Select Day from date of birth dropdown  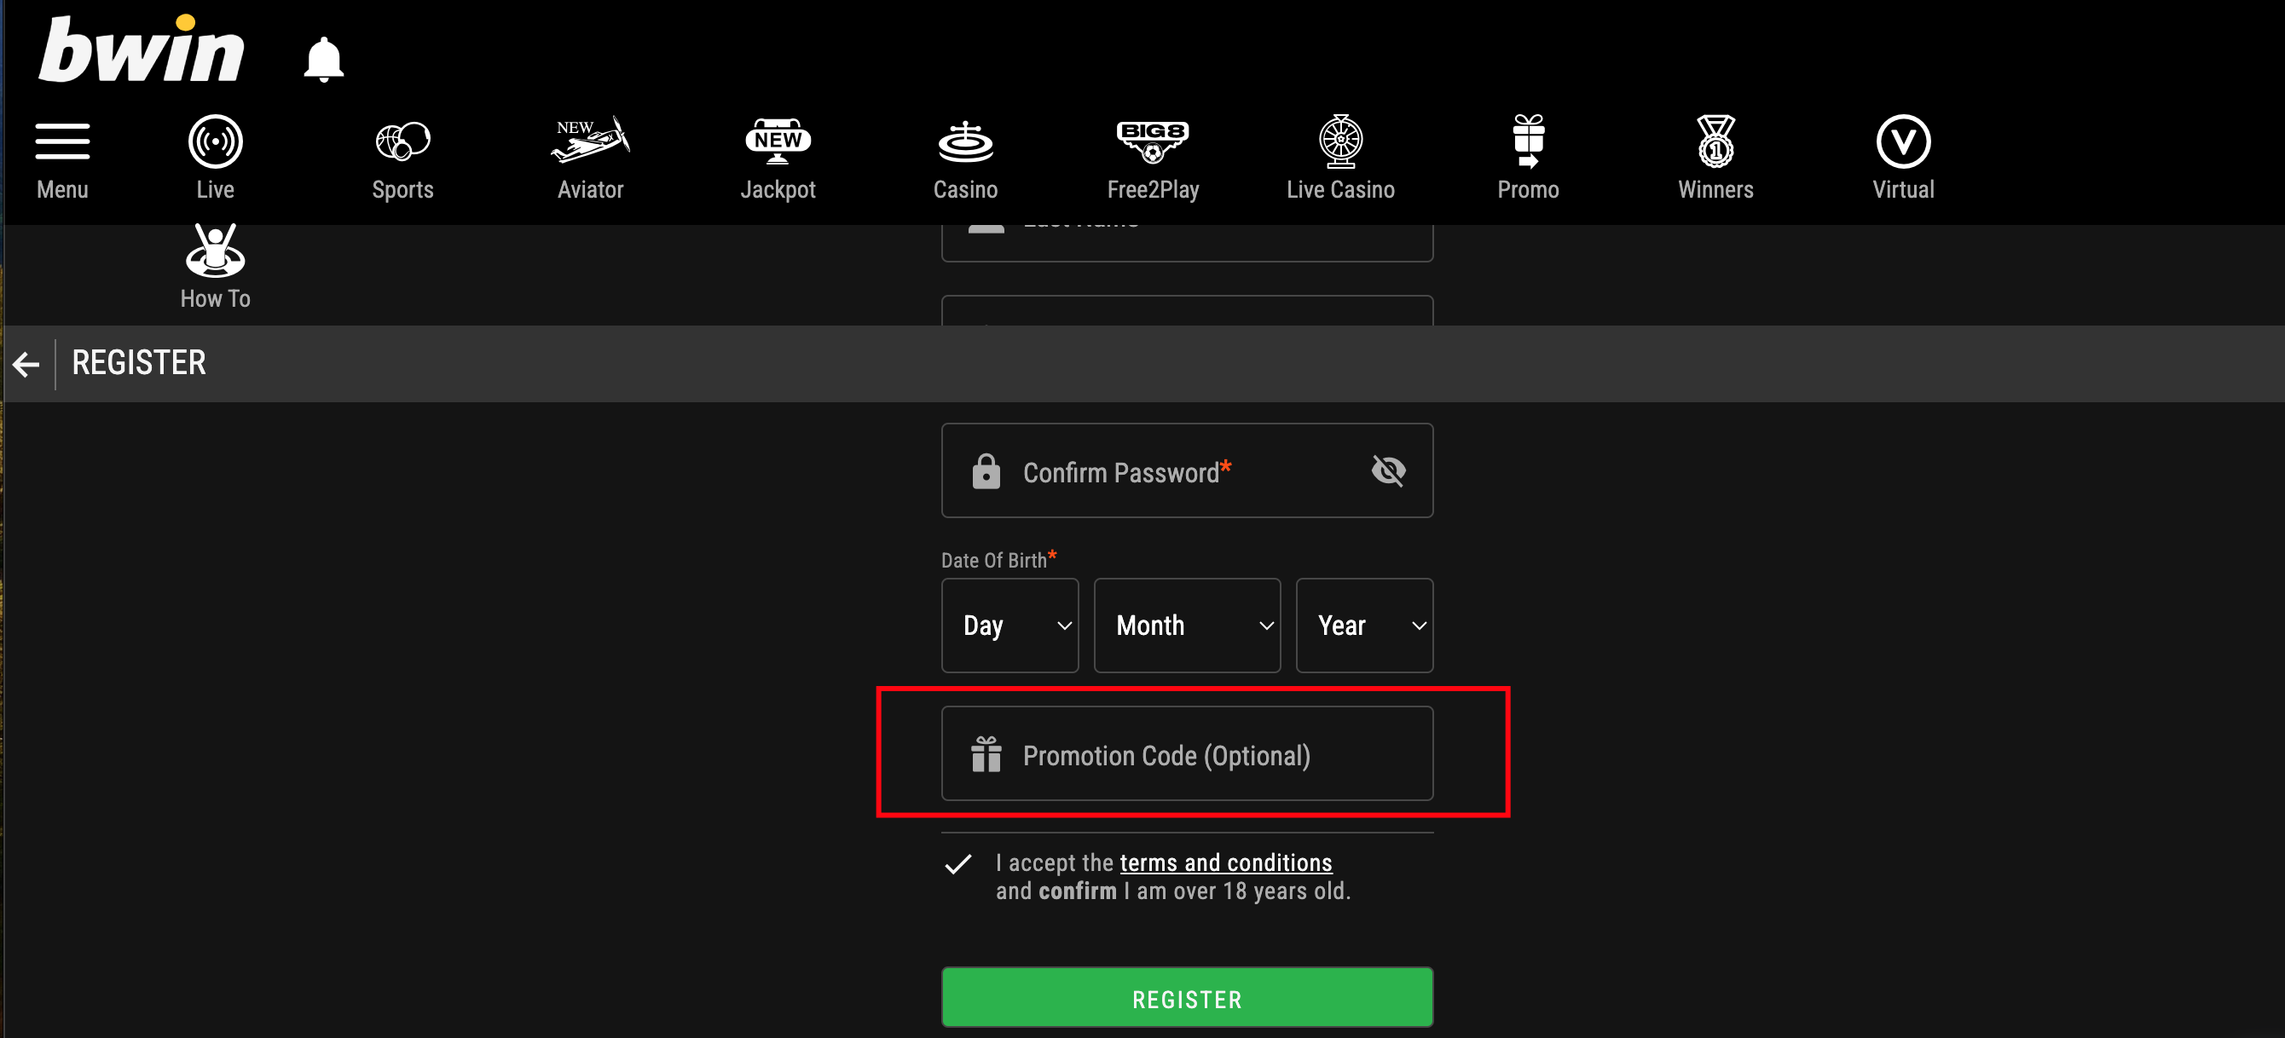pos(1011,625)
